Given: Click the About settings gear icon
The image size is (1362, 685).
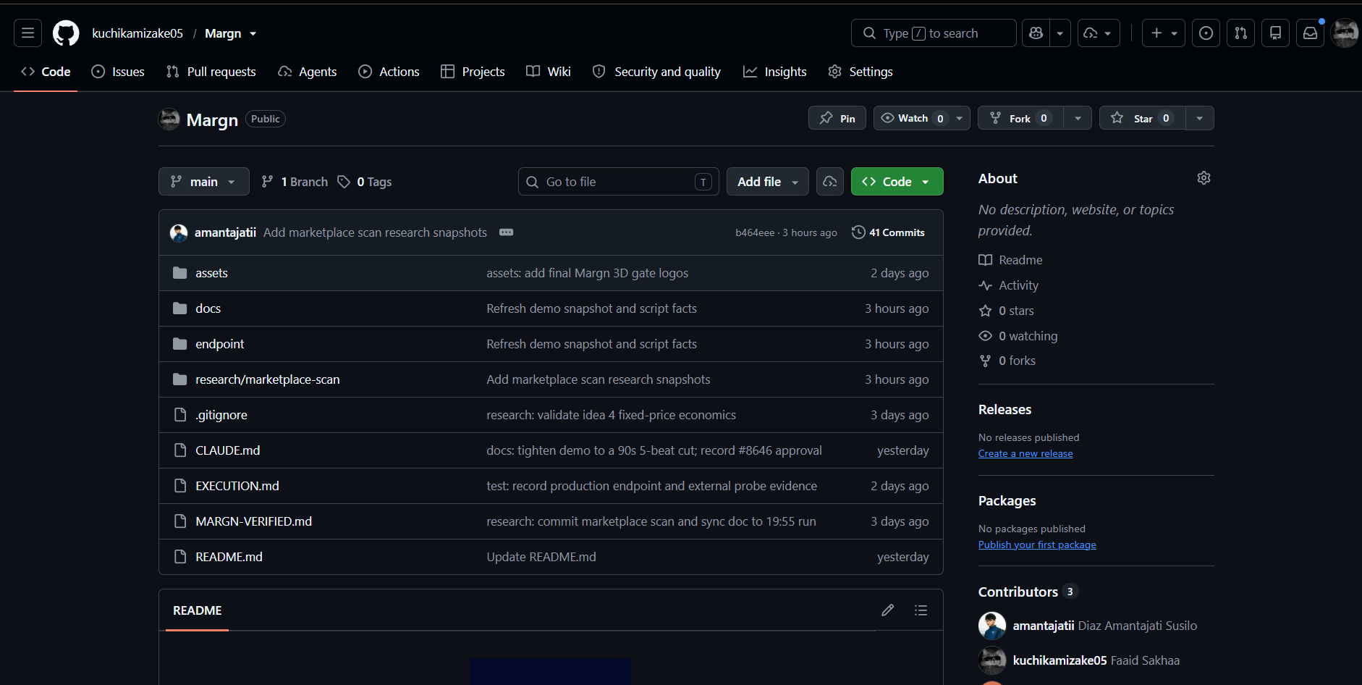Looking at the screenshot, I should coord(1204,178).
